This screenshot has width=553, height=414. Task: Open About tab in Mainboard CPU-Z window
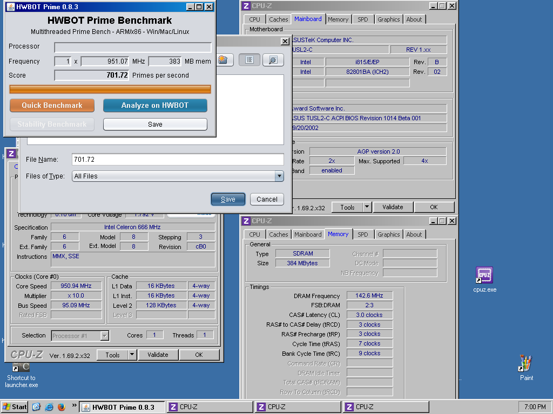click(414, 19)
